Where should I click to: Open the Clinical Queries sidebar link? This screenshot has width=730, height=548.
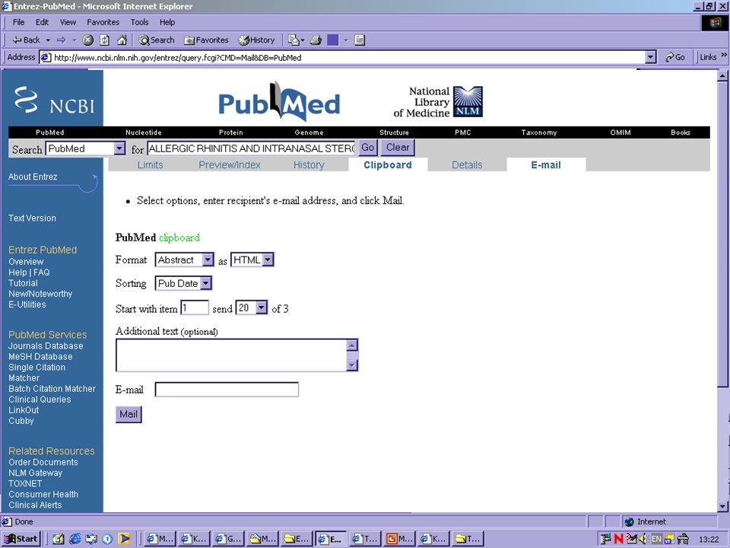pos(40,400)
